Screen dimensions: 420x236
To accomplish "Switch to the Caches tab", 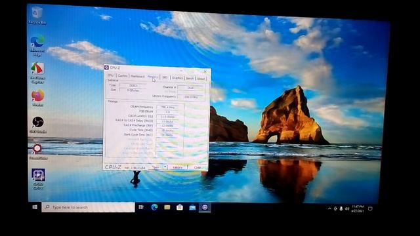I will click(x=123, y=76).
